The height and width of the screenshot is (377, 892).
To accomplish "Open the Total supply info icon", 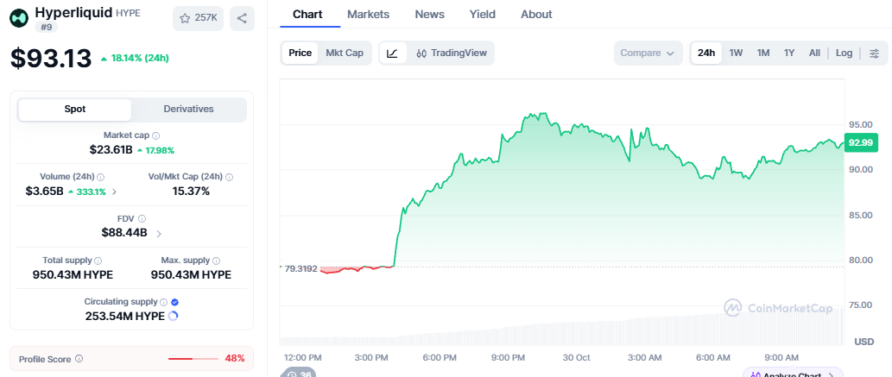I will 98,261.
